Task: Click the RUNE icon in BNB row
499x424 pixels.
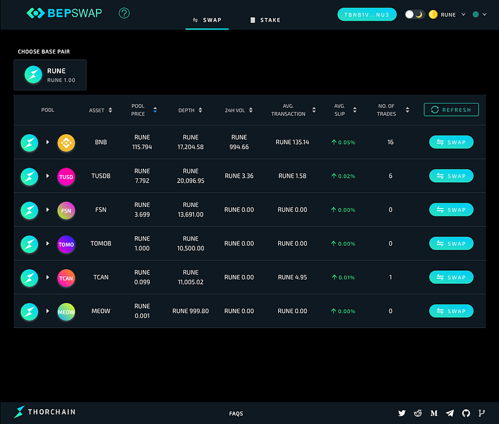Action: 29,143
